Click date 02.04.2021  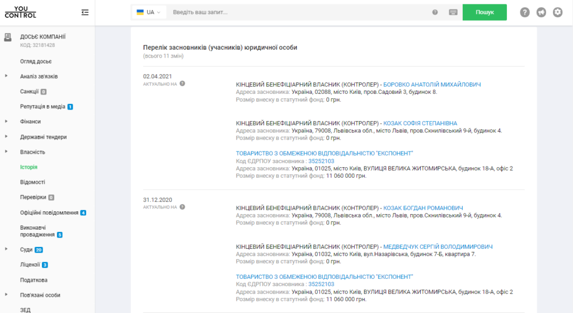pos(157,76)
